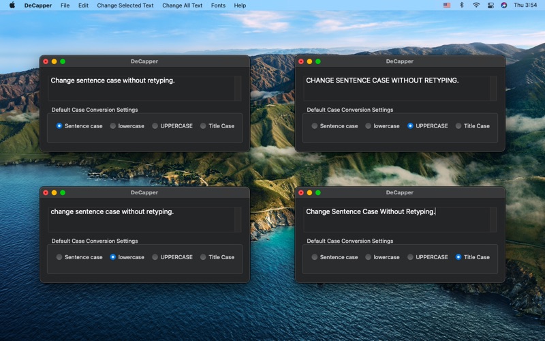545x341 pixels.
Task: Click text field with all-caps 'CHANGE SENTENCE CASE' text
Action: 397,89
